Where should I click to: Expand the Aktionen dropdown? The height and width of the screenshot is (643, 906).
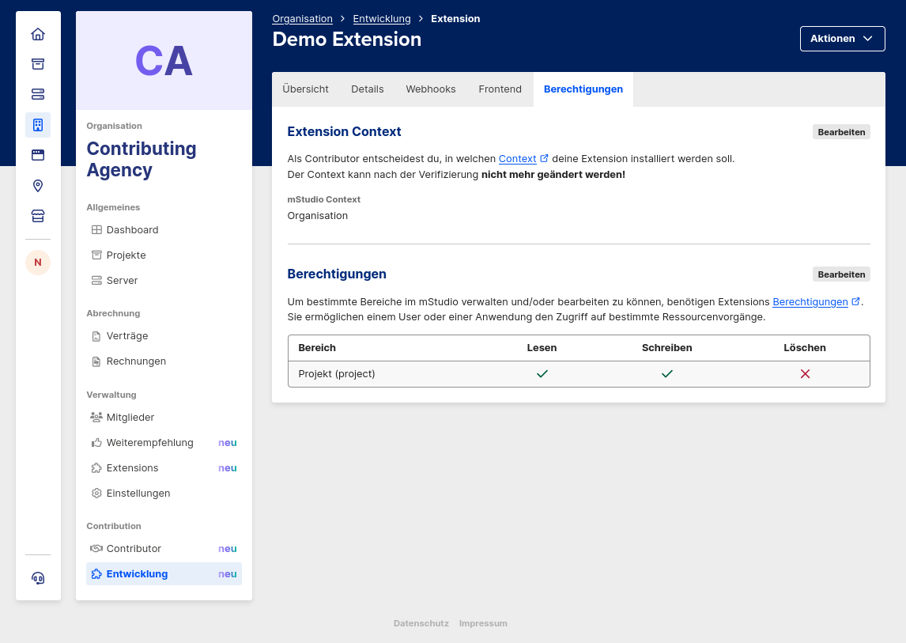coord(842,39)
